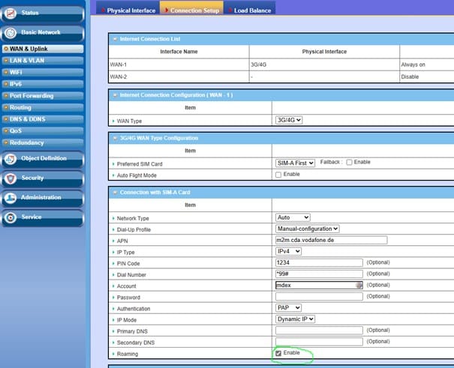Screen dimensions: 454x368
Task: Open the Authentication PAP dropdown
Action: click(x=288, y=307)
